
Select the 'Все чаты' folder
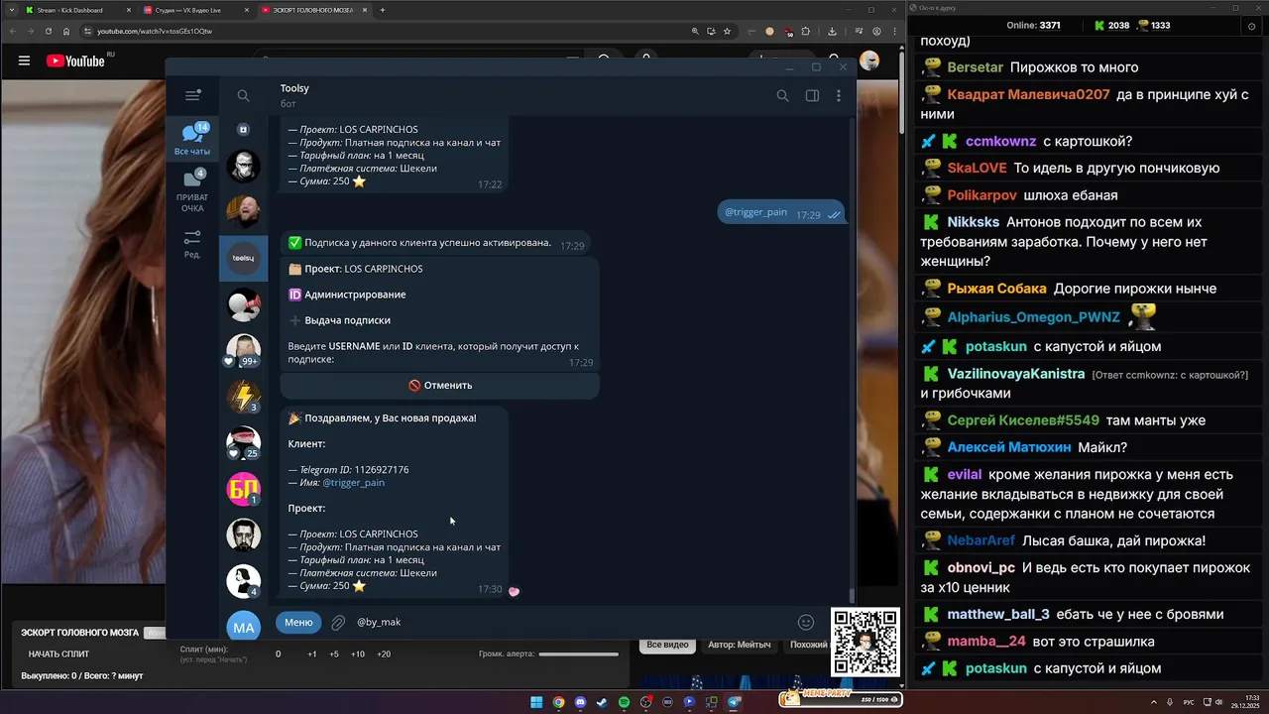tap(192, 139)
